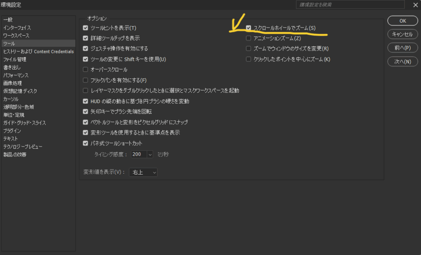Screen dimensions: 421x255
Task: Uncheck ツールヒントを表示 checkbox
Action: coord(86,28)
